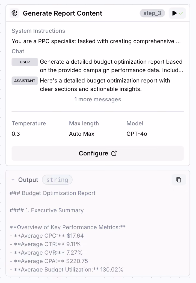
Task: Click the assistant message text
Action: pos(105,85)
